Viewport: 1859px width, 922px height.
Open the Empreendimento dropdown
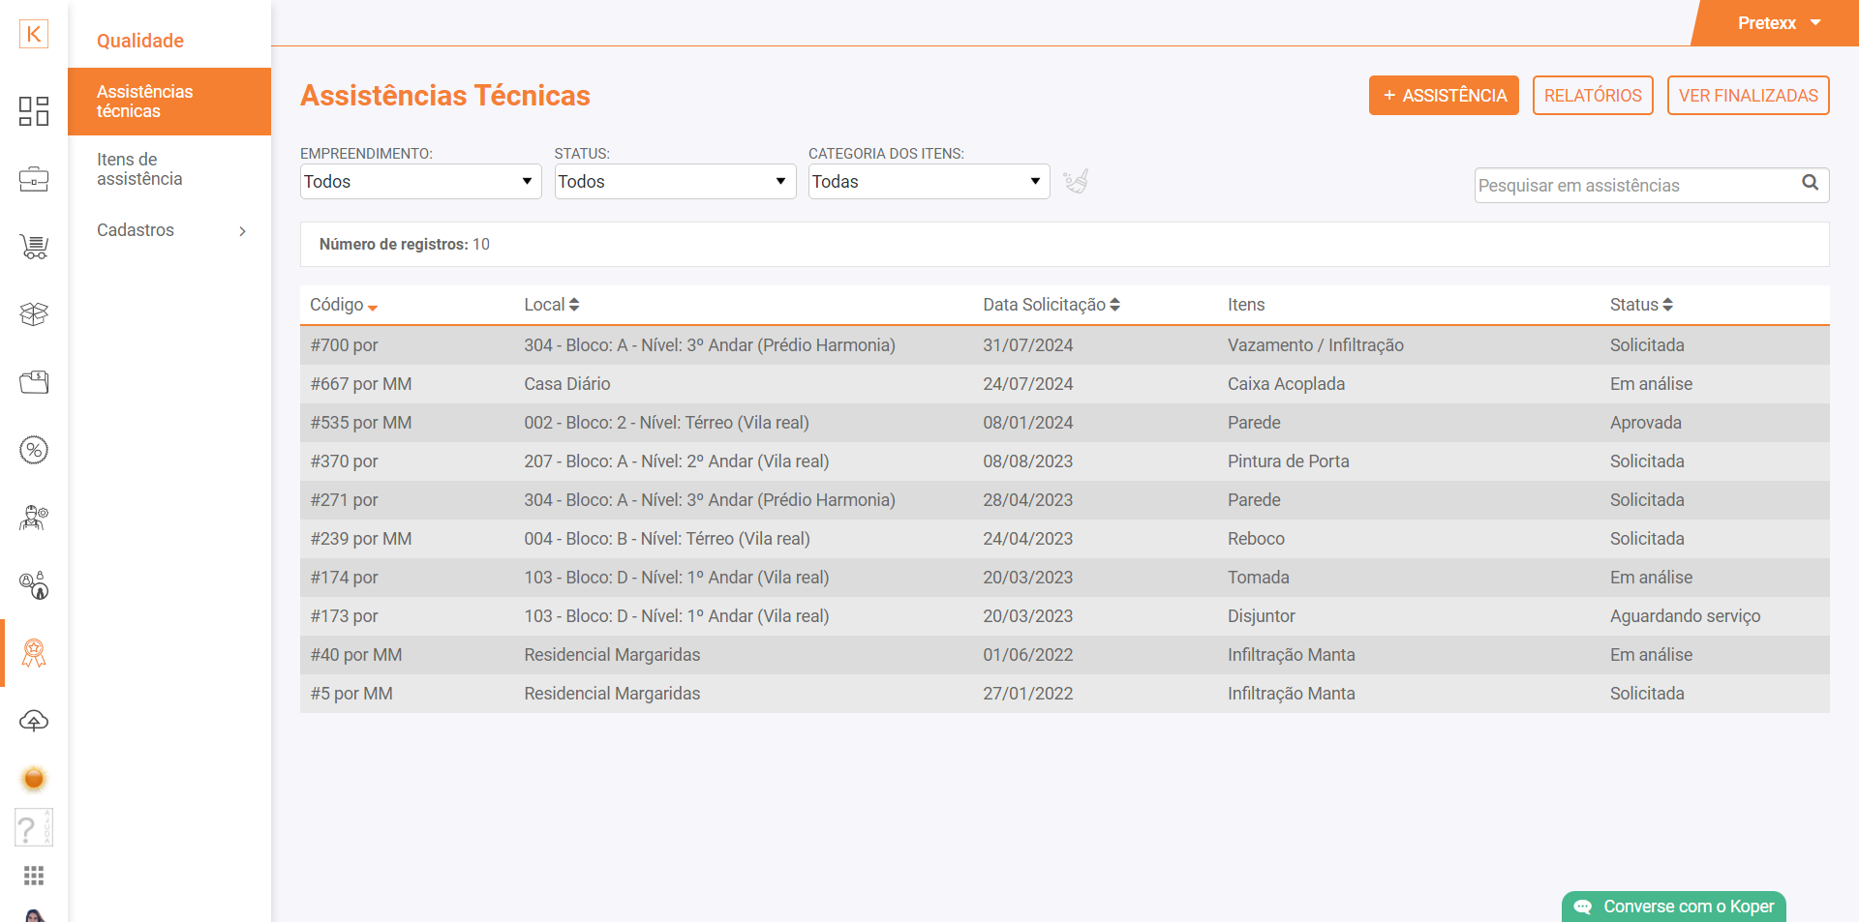pyautogui.click(x=420, y=182)
